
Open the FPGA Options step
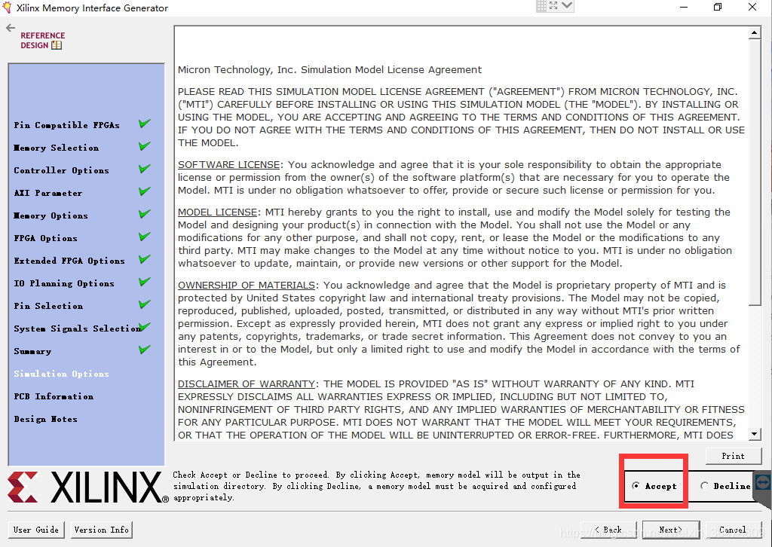(46, 238)
